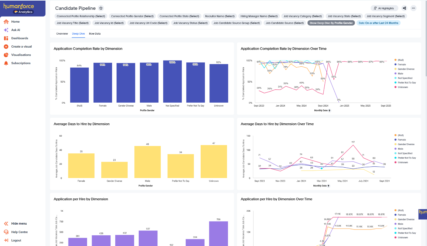Viewport: 427px width, 246px height.
Task: Open the Show Deep Dive By Profile Gender selector
Action: click(331, 23)
